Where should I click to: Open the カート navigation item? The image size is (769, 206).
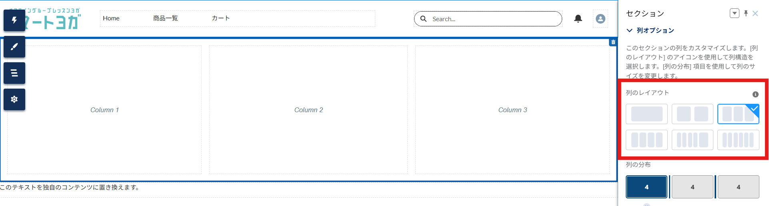click(220, 18)
